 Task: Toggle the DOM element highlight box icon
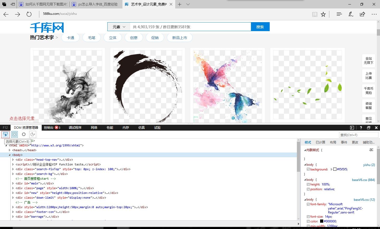(x=15, y=134)
